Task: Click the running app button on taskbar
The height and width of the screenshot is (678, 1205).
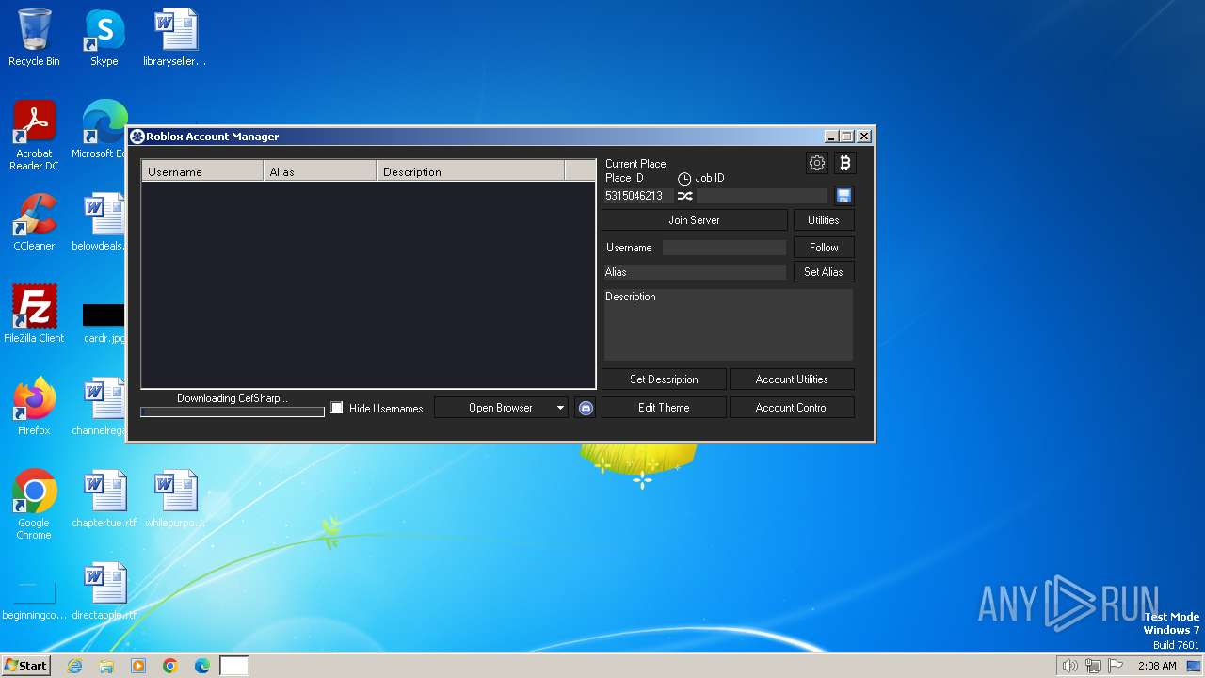Action: pos(234,666)
